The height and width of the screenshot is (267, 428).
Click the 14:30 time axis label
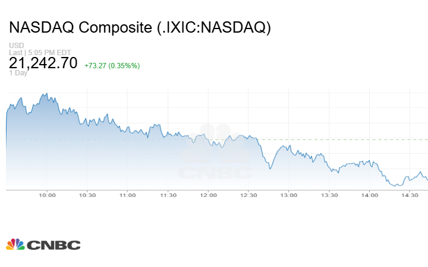[410, 195]
